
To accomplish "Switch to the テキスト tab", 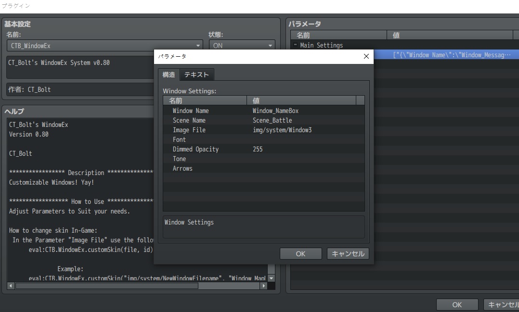I will point(196,75).
